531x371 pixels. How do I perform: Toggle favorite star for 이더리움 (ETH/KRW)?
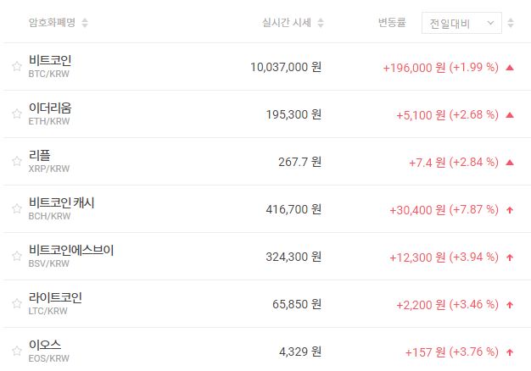[16, 114]
